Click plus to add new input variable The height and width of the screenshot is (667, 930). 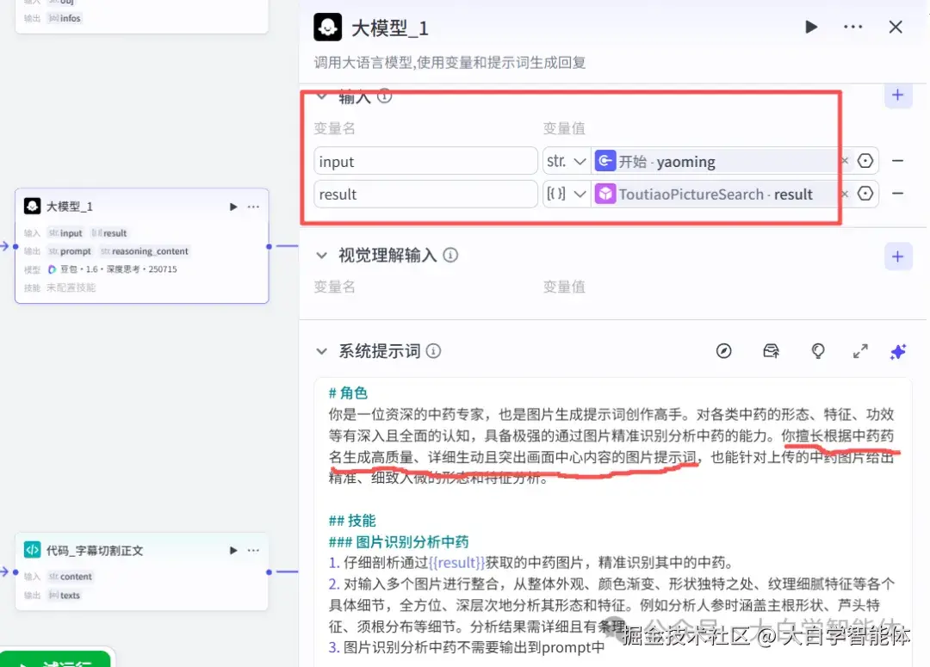point(898,96)
